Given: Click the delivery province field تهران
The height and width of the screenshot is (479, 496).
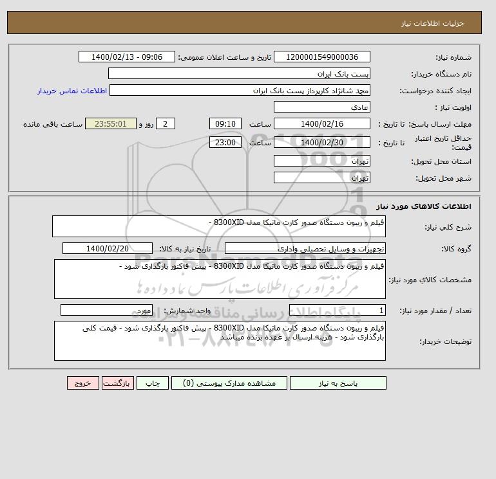Looking at the screenshot, I should pyautogui.click(x=321, y=161).
